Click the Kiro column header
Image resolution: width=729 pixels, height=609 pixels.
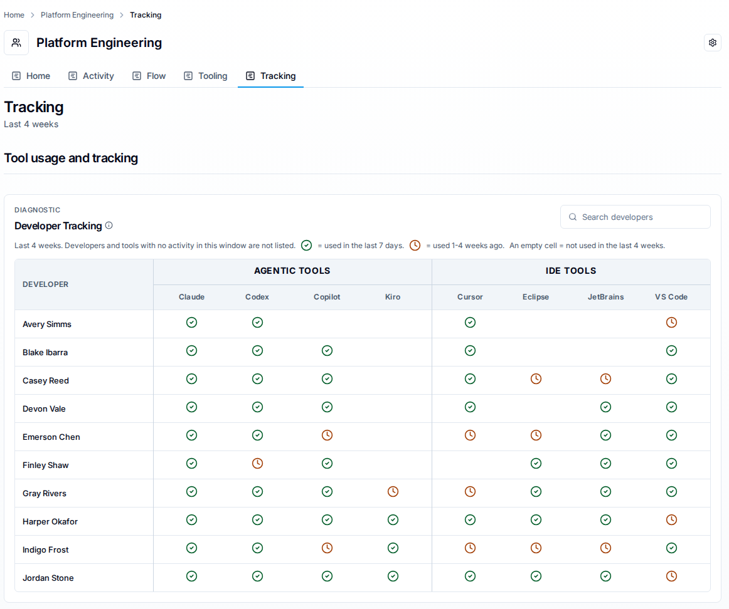pyautogui.click(x=393, y=297)
